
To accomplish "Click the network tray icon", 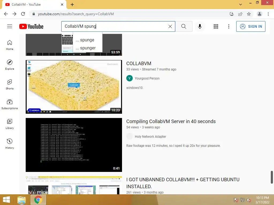I will coord(242,200).
